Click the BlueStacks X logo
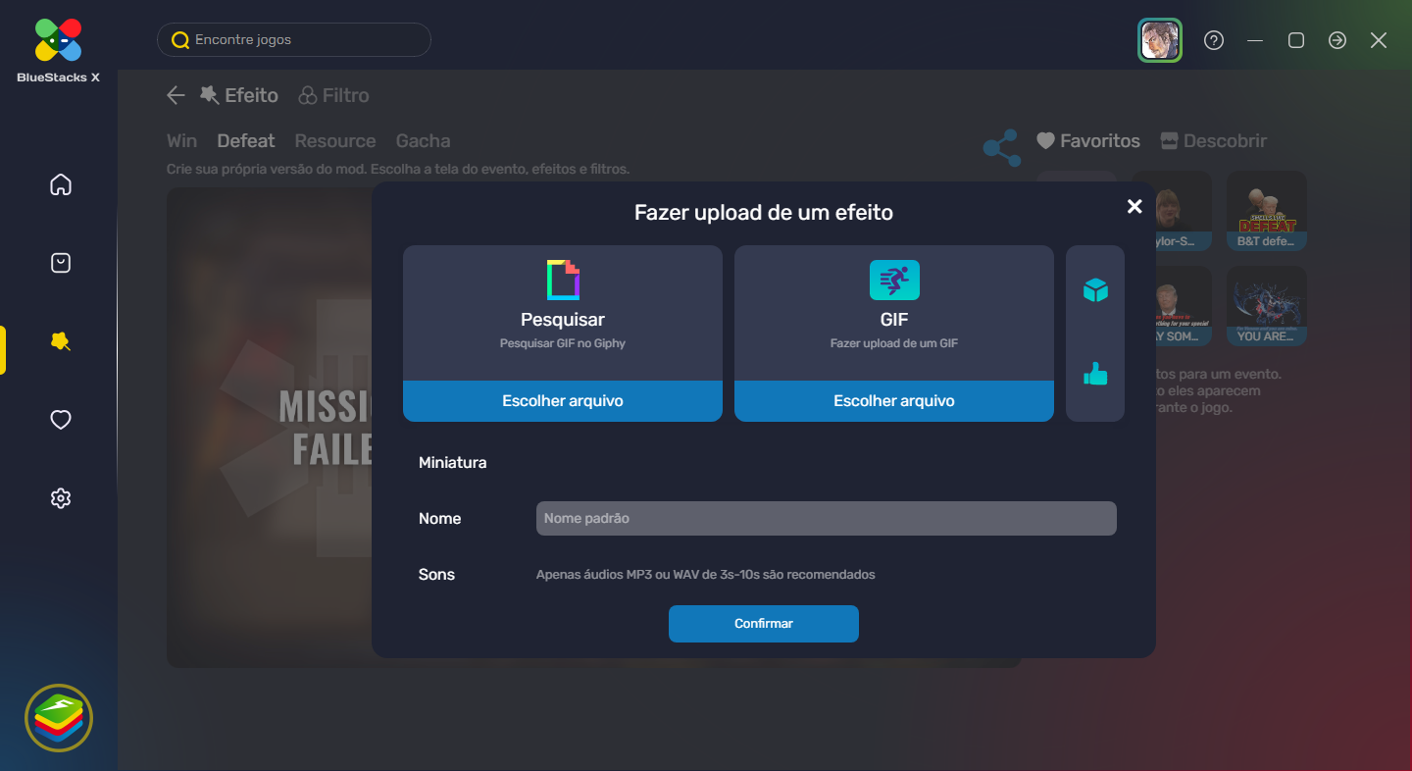Image resolution: width=1412 pixels, height=771 pixels. click(59, 49)
